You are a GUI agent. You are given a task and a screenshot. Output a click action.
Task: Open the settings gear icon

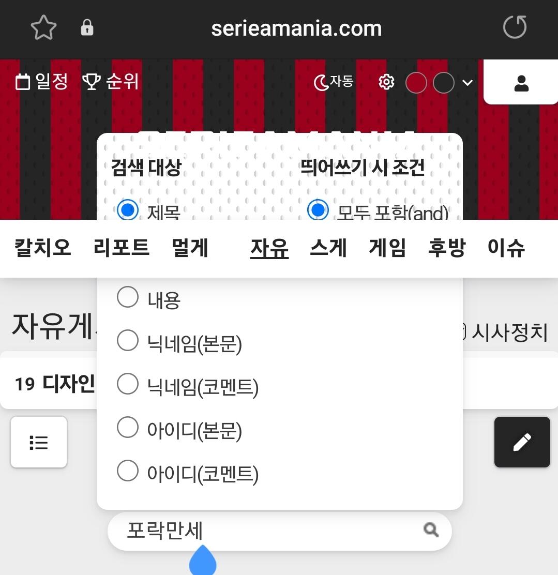point(386,82)
